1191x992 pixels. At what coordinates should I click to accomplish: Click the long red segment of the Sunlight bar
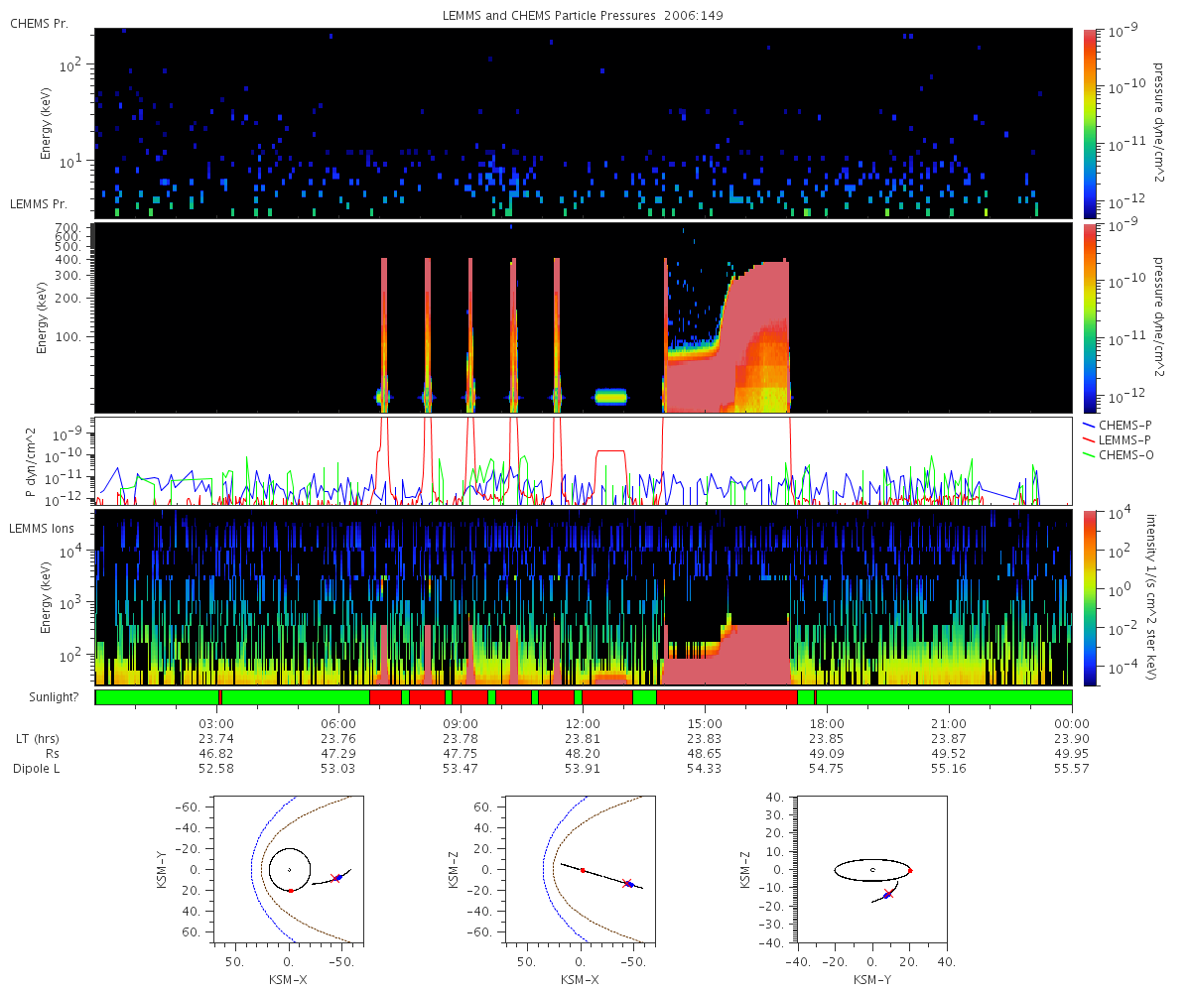(727, 697)
